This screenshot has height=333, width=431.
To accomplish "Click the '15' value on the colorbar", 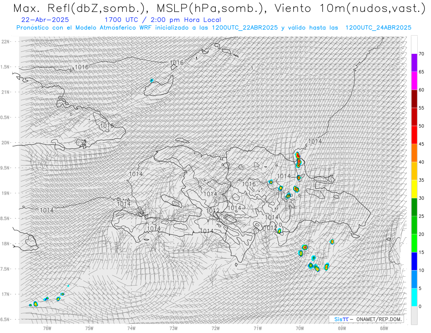I will (422, 252).
